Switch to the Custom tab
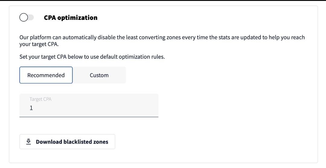 [99, 75]
